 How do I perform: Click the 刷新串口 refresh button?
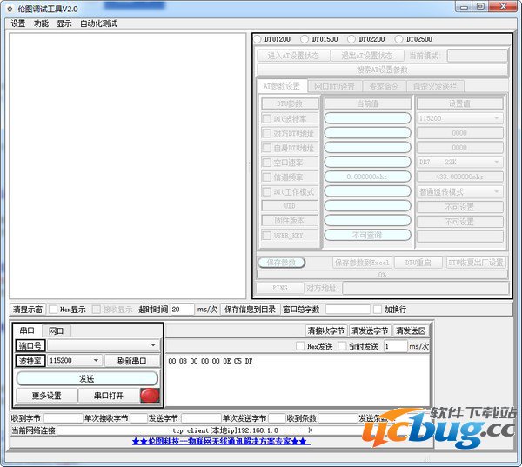pyautogui.click(x=132, y=361)
